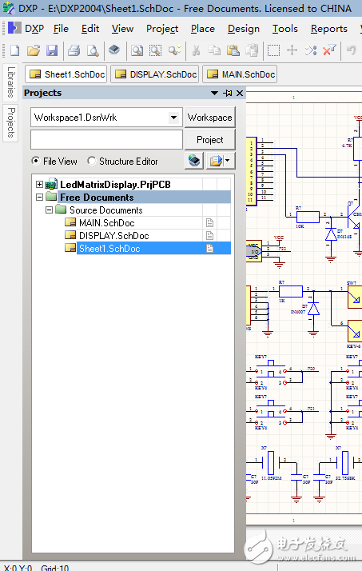The width and height of the screenshot is (362, 571).
Task: Select MAIN.SchDoc in the project tree
Action: 106,222
